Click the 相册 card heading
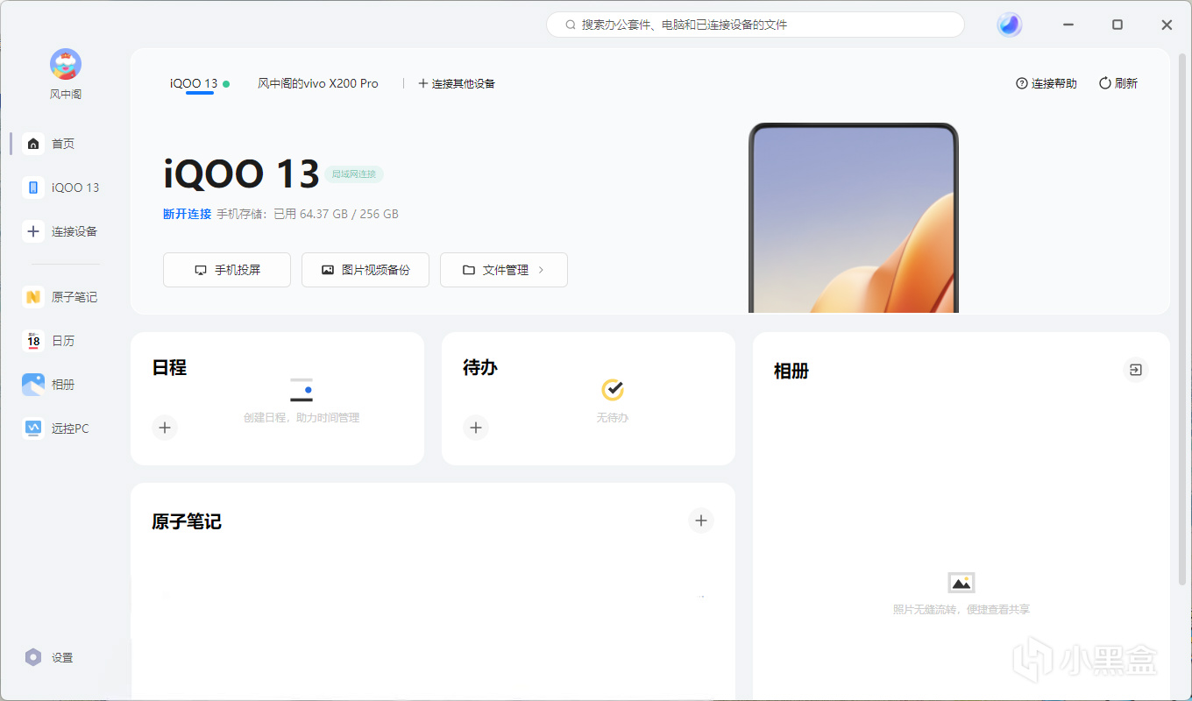Image resolution: width=1192 pixels, height=701 pixels. pos(791,372)
